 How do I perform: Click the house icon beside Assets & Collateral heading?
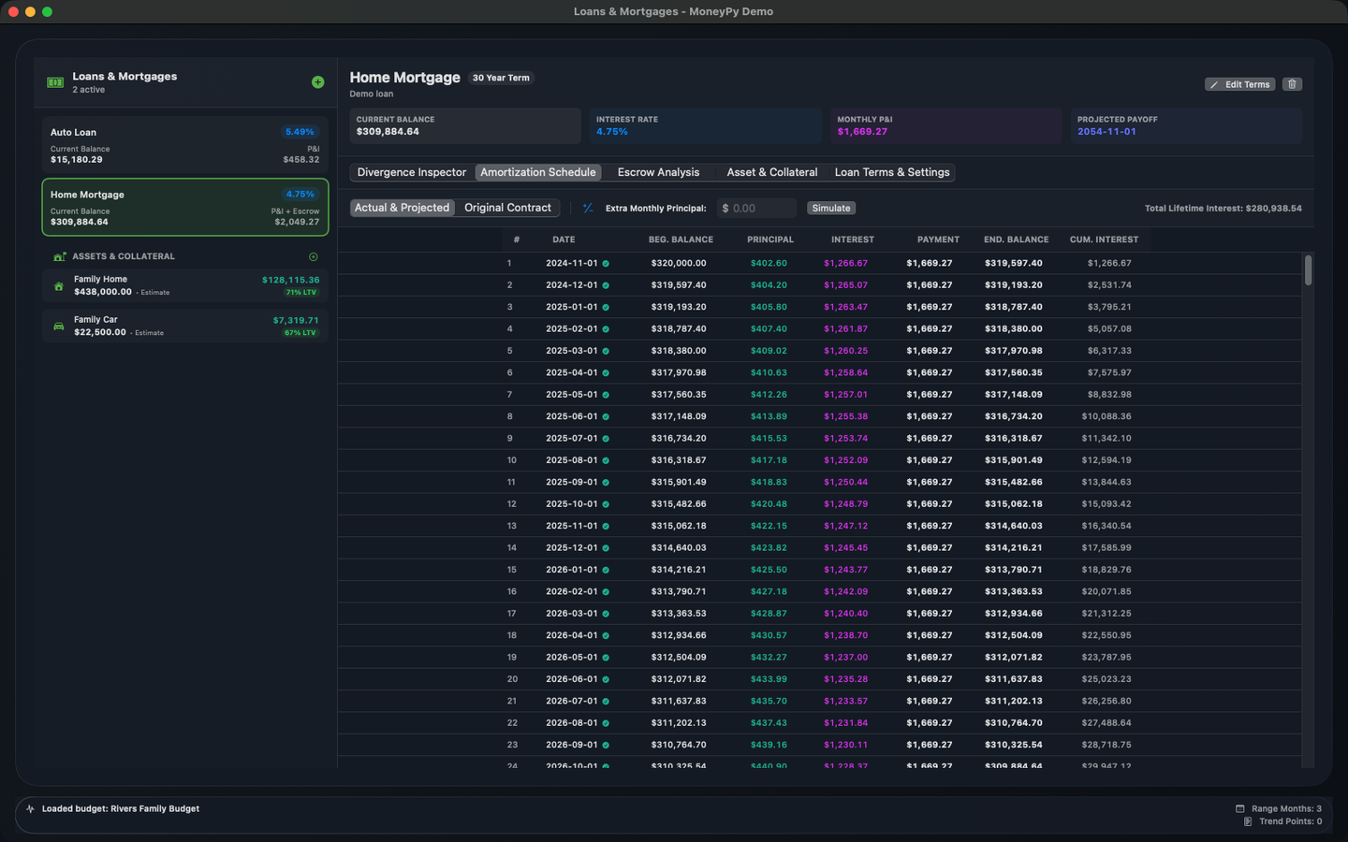tap(60, 256)
